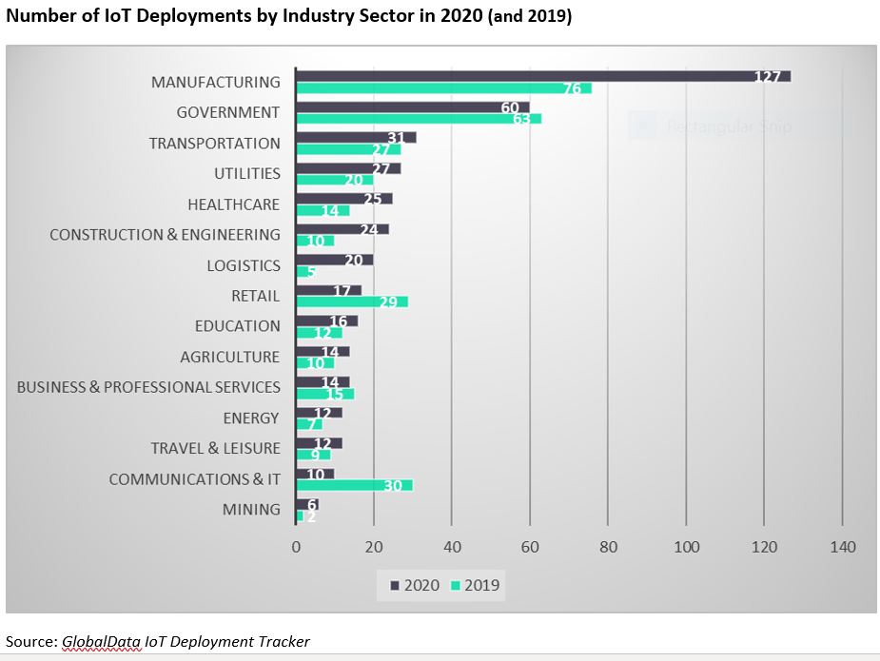
Task: Select the Mining 2020 bar labeled 6
Action: pos(307,504)
